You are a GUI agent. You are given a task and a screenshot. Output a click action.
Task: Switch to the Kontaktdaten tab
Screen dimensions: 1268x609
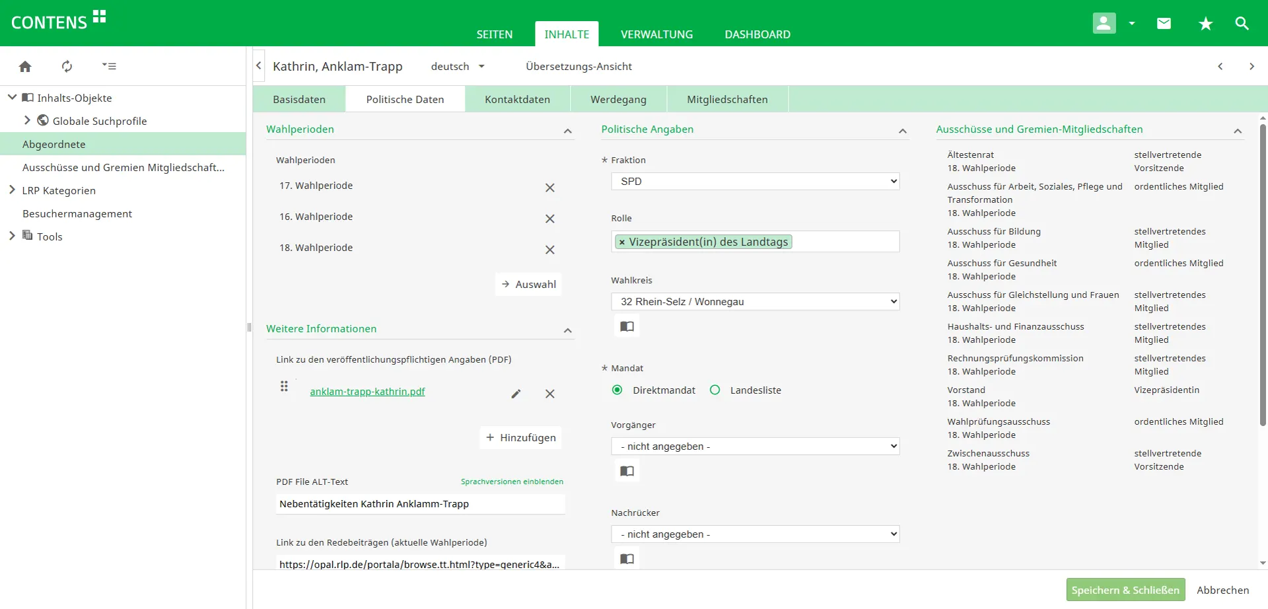(x=517, y=100)
